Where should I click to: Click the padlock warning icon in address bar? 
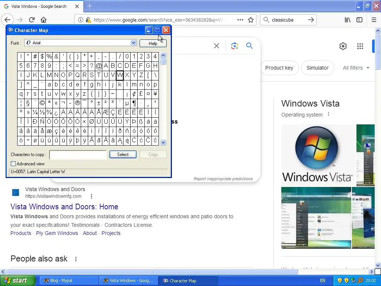click(89, 20)
